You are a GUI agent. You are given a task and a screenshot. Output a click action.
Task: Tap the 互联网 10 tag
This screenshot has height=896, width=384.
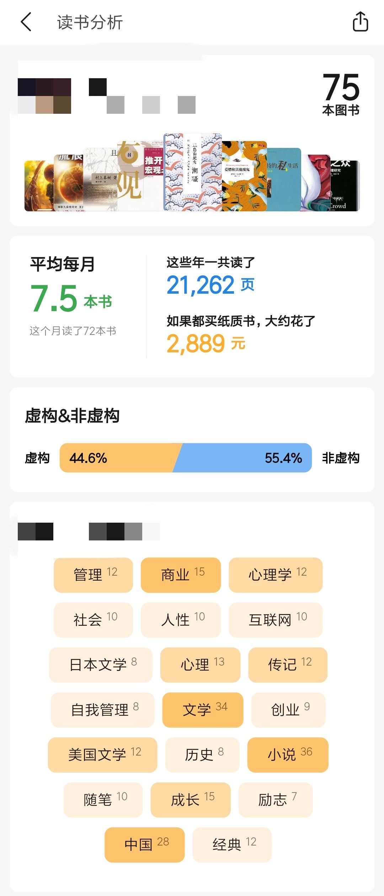pyautogui.click(x=276, y=620)
